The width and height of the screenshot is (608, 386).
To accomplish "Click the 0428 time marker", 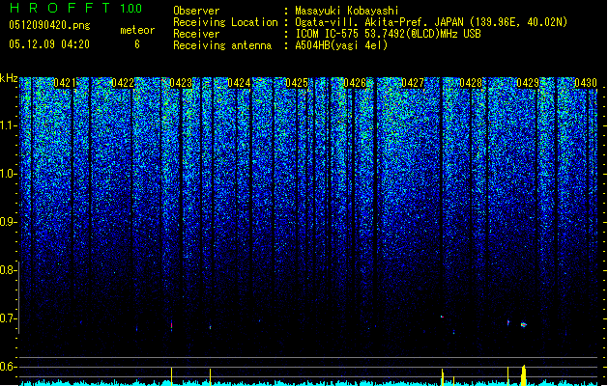I will [x=471, y=83].
